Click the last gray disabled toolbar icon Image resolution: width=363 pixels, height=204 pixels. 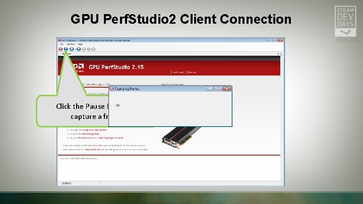93,49
